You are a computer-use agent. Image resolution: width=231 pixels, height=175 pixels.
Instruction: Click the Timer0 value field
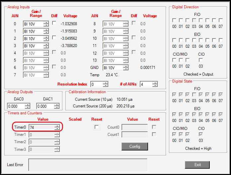[41, 127]
